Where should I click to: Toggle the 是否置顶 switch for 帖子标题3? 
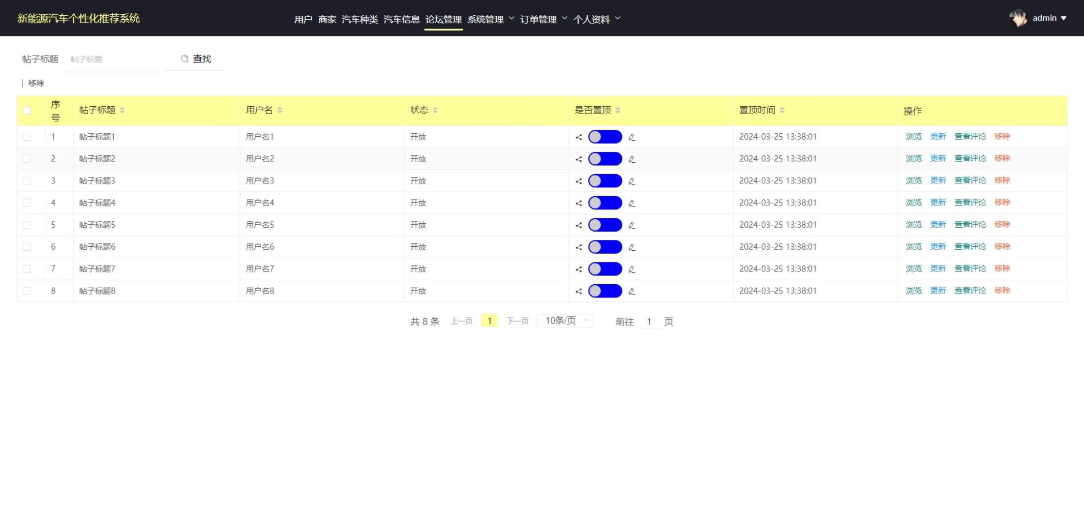point(605,181)
